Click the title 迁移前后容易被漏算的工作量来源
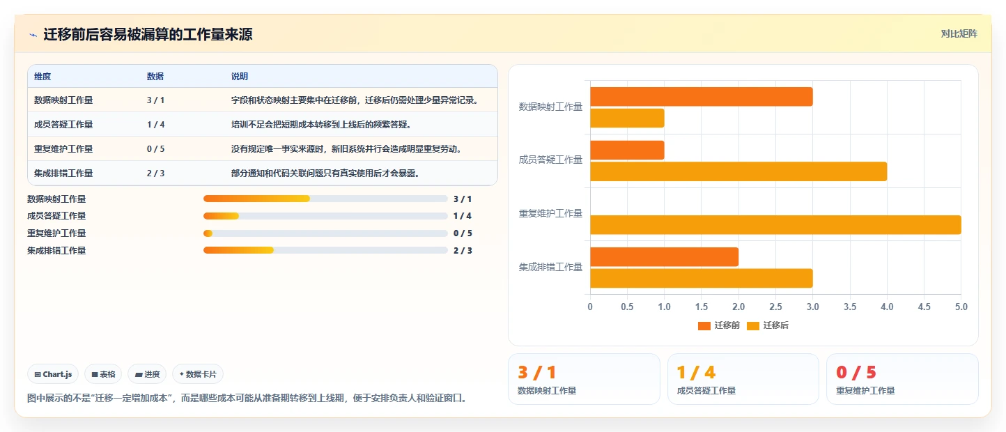This screenshot has height=432, width=1006. pos(148,34)
